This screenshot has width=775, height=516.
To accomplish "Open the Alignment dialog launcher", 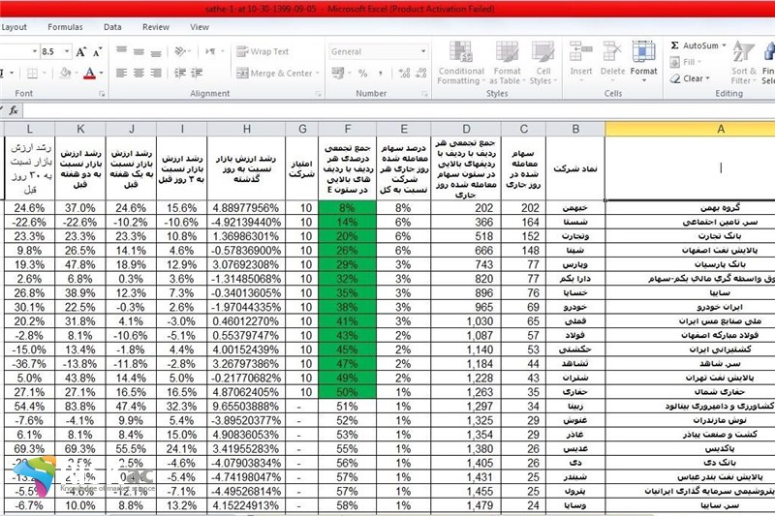I will (x=318, y=94).
